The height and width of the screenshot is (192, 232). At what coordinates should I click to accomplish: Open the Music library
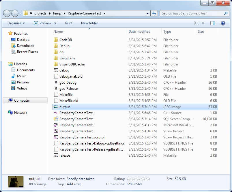coord(22,76)
